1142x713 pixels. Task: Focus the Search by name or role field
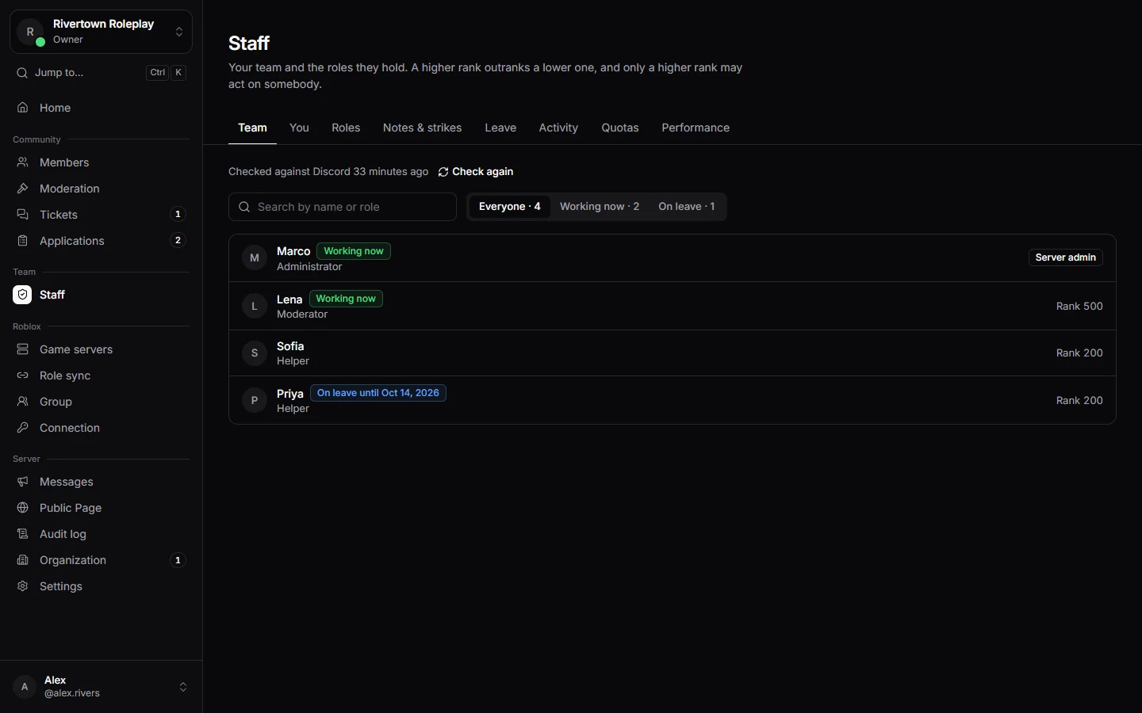tap(343, 207)
